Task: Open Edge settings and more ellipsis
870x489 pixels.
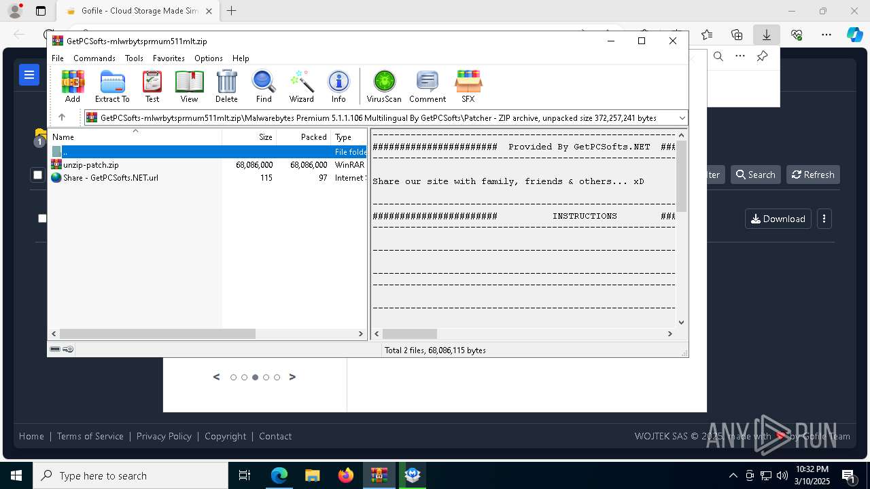Action: (x=826, y=35)
